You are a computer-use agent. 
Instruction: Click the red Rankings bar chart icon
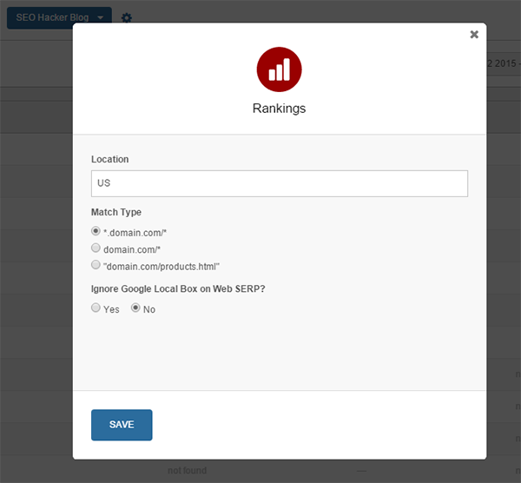tap(279, 69)
